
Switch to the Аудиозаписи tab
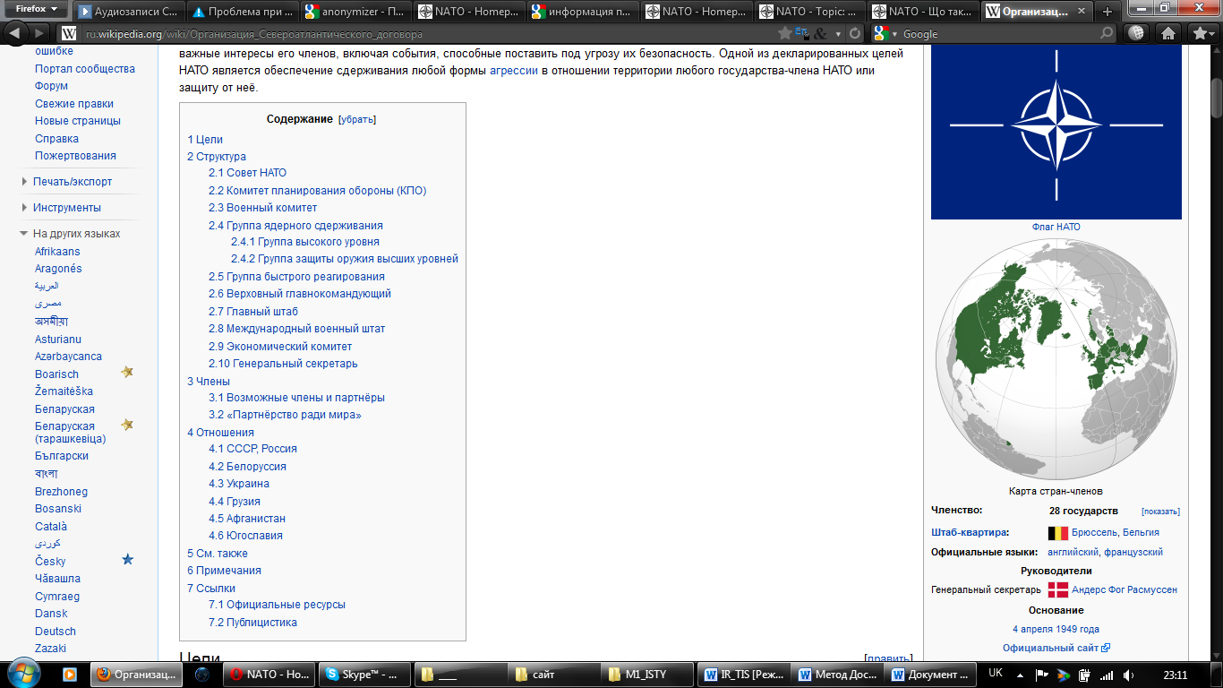tap(130, 12)
